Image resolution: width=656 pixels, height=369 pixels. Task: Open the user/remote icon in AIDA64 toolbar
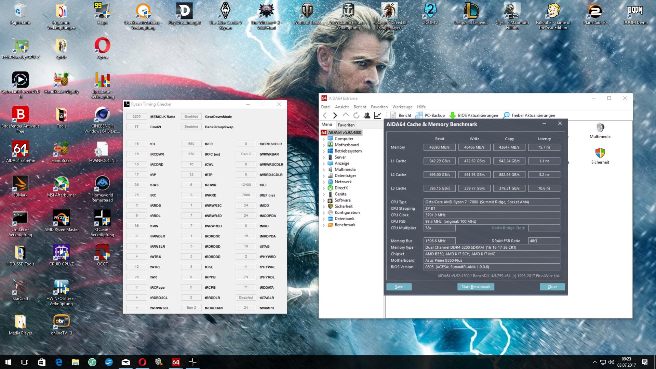pyautogui.click(x=367, y=116)
